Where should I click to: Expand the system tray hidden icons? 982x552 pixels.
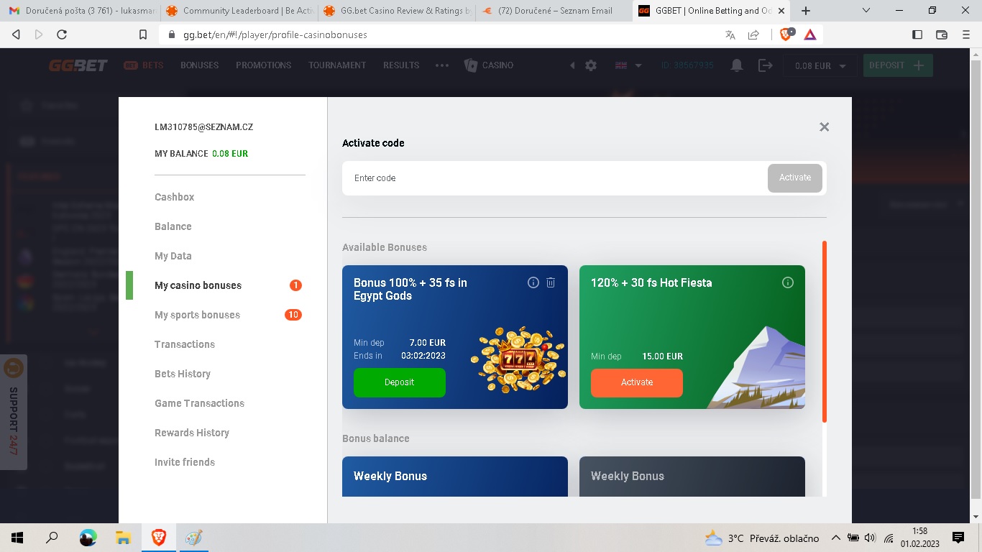tap(835, 538)
